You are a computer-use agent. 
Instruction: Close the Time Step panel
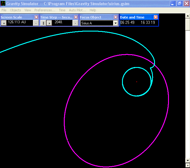coord(76,17)
